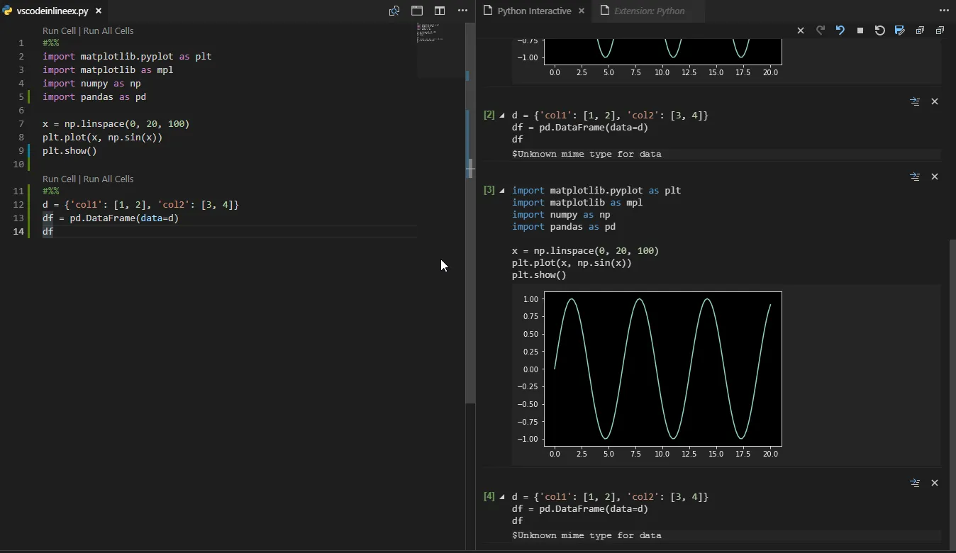This screenshot has height=553, width=956.
Task: Collapse cell [4] using its triangle
Action: pos(502,496)
